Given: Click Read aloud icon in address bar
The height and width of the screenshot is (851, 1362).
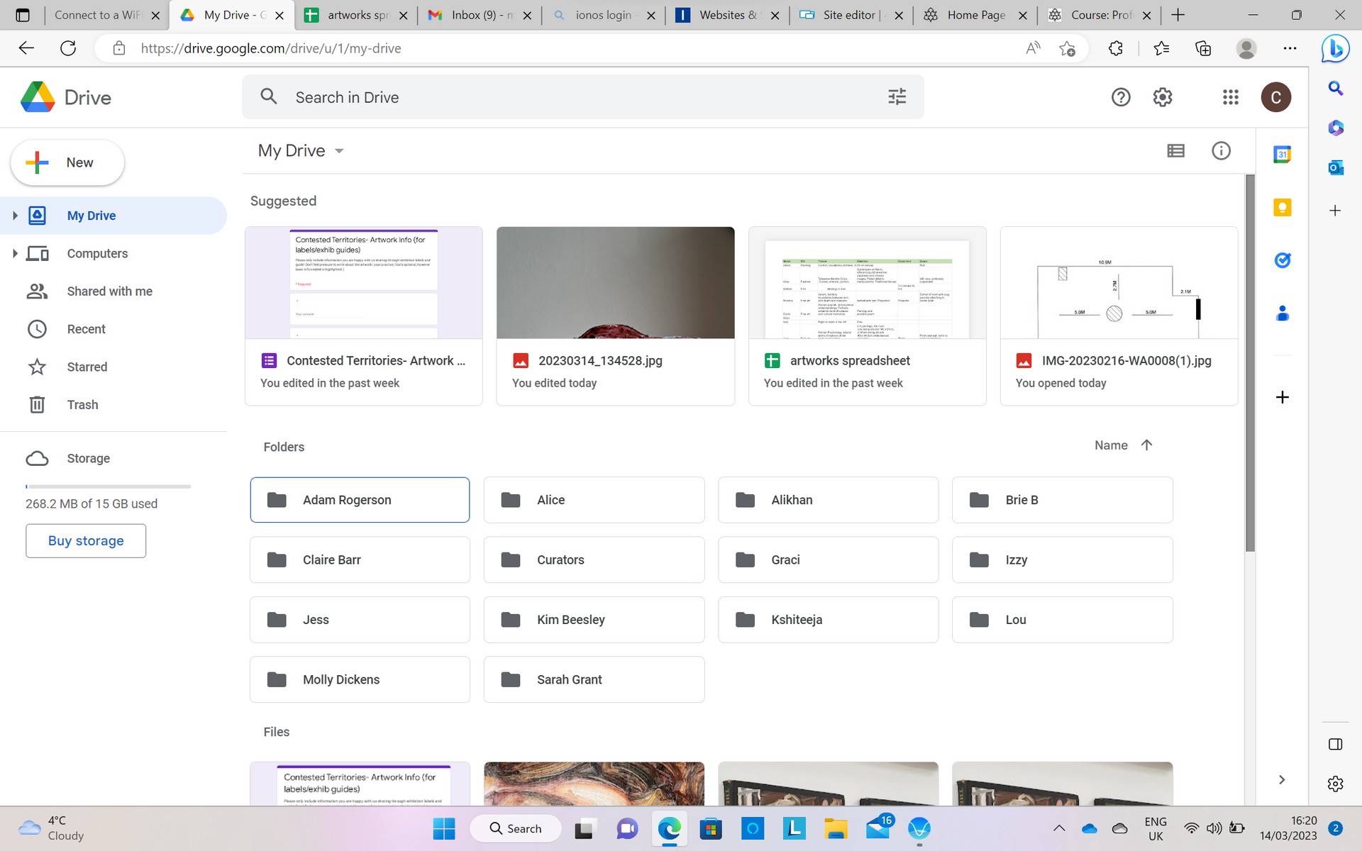Looking at the screenshot, I should tap(1033, 48).
